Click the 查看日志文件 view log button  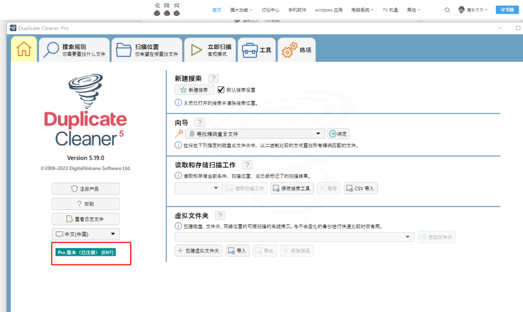point(85,219)
